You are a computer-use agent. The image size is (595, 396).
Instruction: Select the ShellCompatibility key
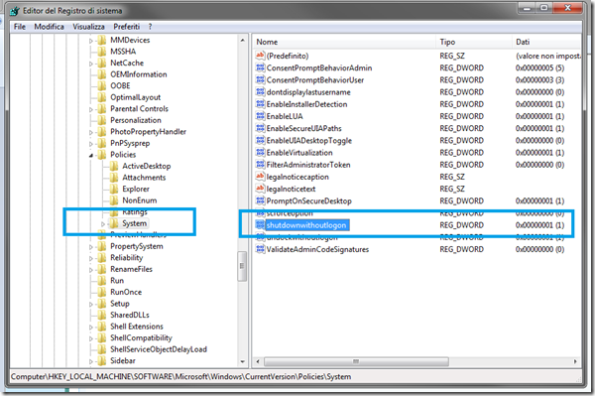(141, 337)
